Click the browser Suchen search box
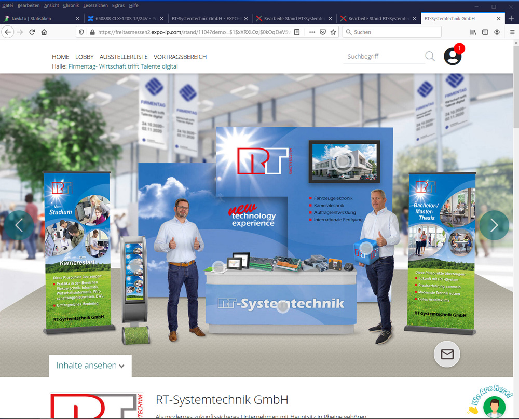This screenshot has width=519, height=419. click(391, 32)
